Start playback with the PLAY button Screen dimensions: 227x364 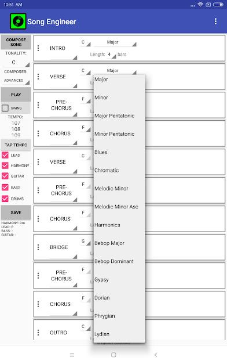[x=16, y=95]
